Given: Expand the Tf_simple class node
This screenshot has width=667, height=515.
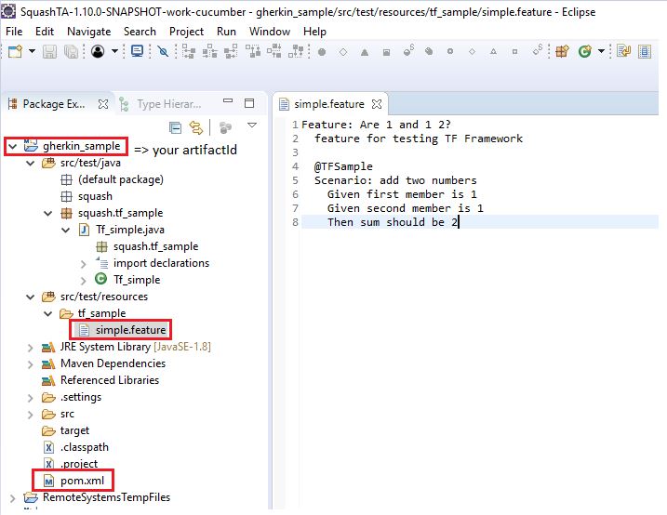Looking at the screenshot, I should click(x=84, y=281).
